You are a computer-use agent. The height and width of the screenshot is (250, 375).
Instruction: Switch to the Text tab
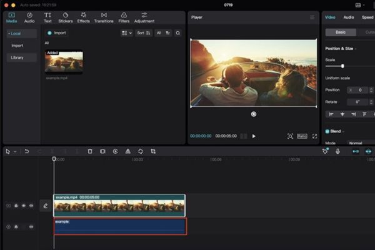point(47,17)
